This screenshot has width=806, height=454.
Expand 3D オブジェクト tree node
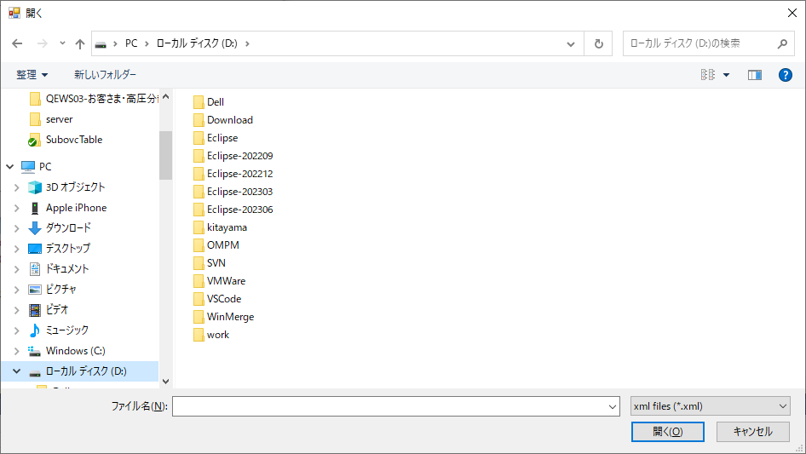point(16,187)
